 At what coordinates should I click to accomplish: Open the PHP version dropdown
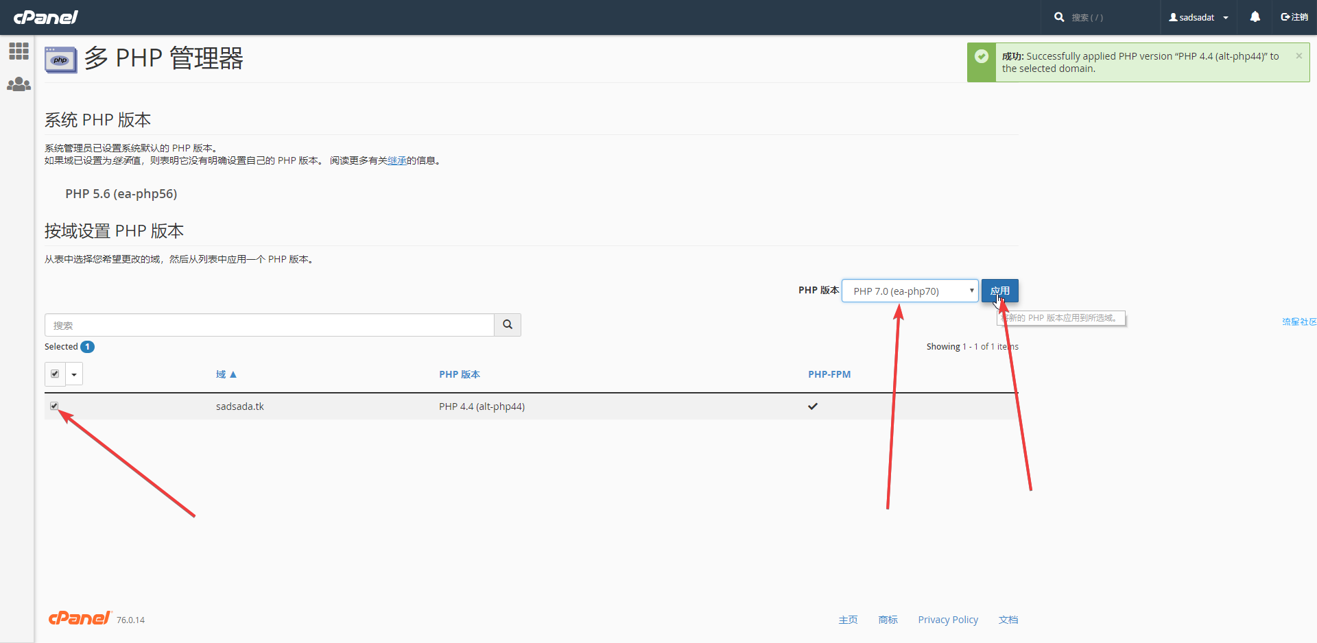tap(910, 291)
